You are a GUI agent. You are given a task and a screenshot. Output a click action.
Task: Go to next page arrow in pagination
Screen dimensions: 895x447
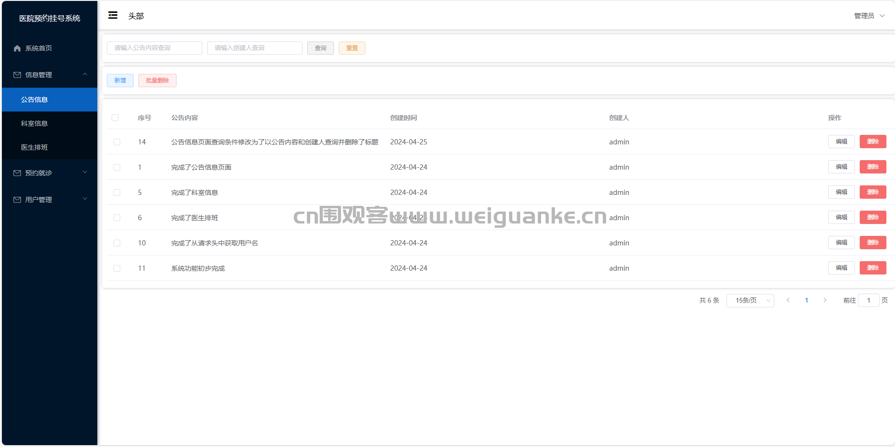[825, 300]
